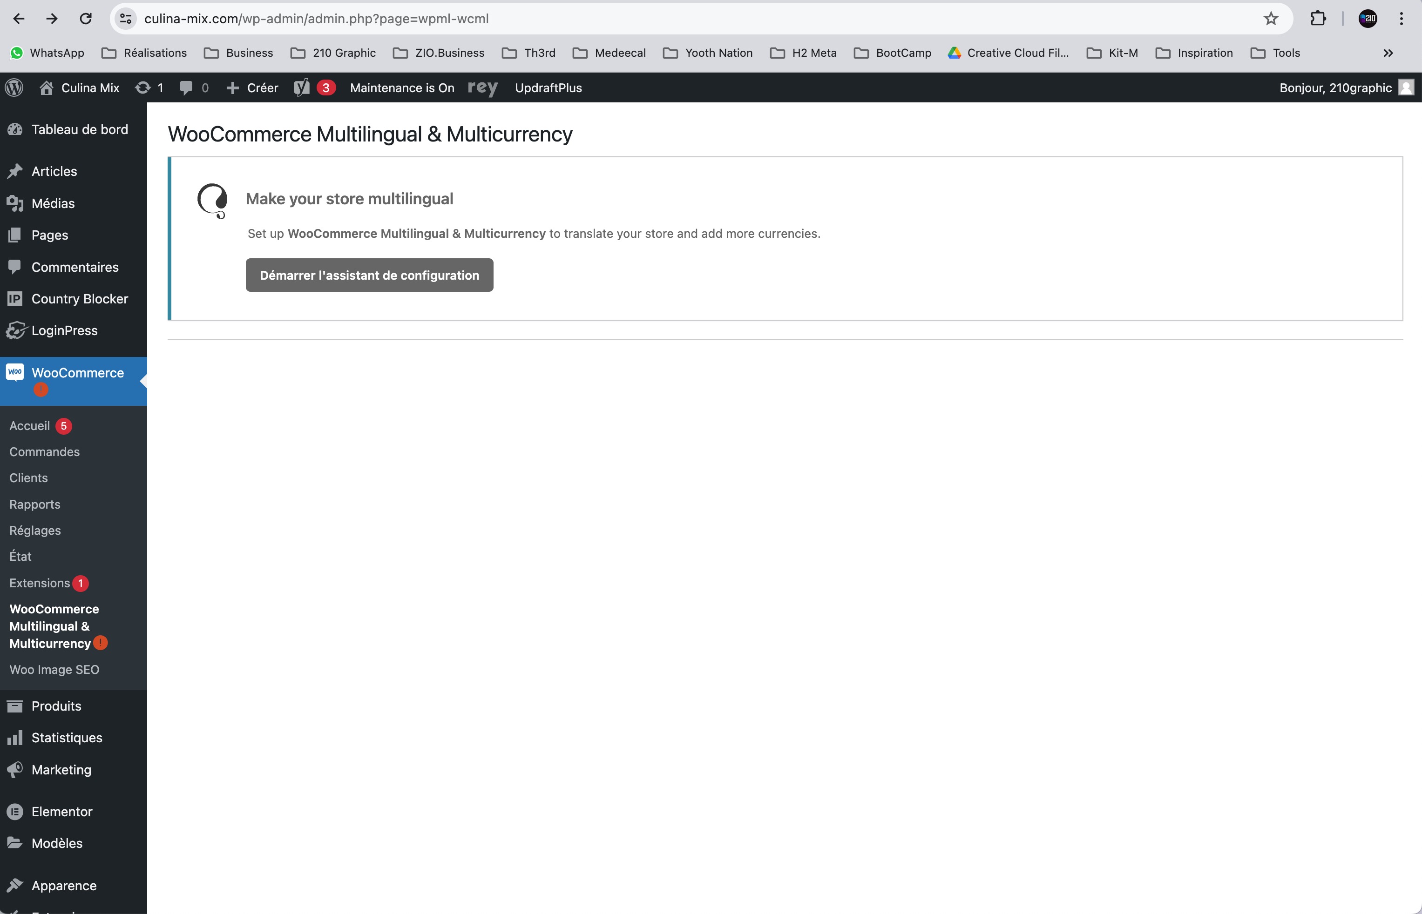The width and height of the screenshot is (1422, 914).
Task: Open the H2 Meta bookmark folder
Action: pos(803,53)
